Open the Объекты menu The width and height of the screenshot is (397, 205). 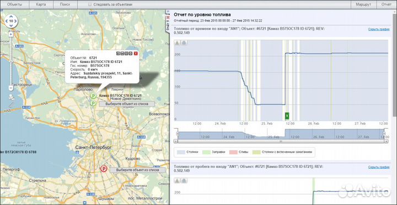[14, 4]
